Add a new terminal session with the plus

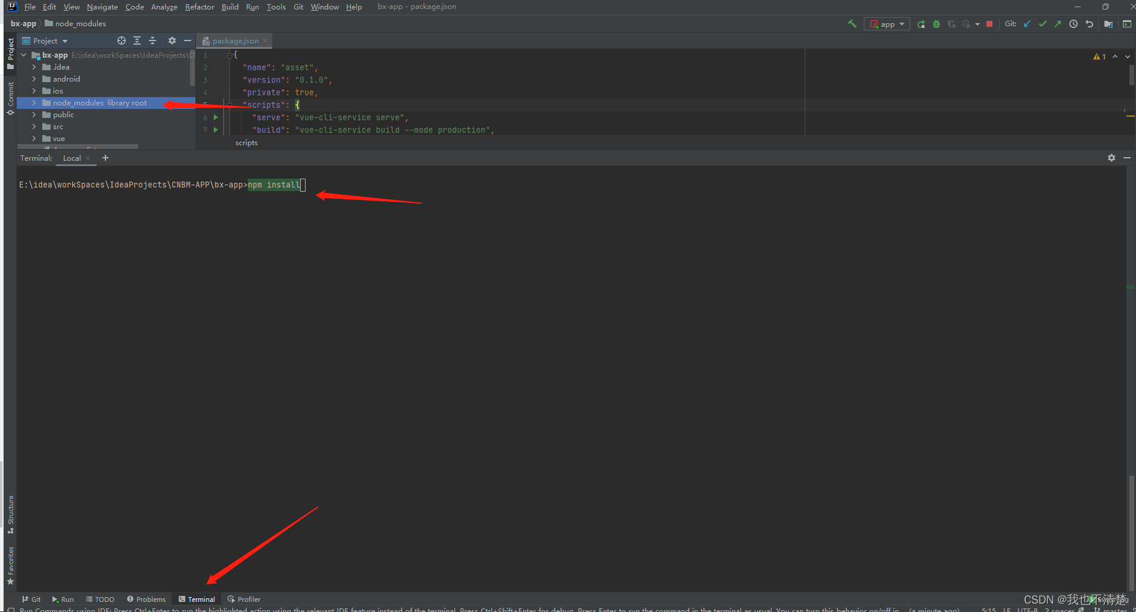coord(105,158)
